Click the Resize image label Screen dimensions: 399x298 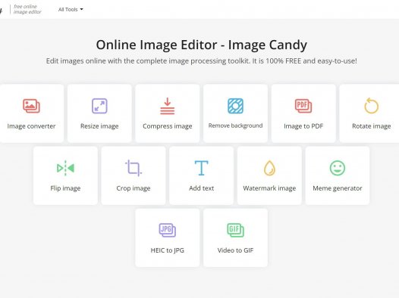99,126
